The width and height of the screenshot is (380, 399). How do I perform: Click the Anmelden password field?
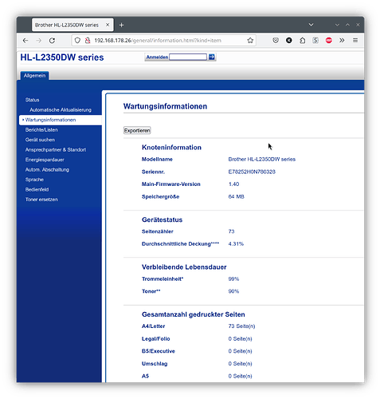pos(188,57)
